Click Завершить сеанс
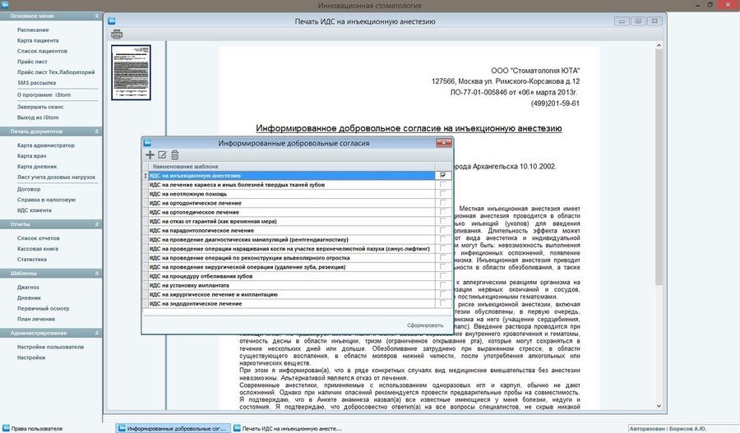The image size is (740, 433). tap(40, 107)
